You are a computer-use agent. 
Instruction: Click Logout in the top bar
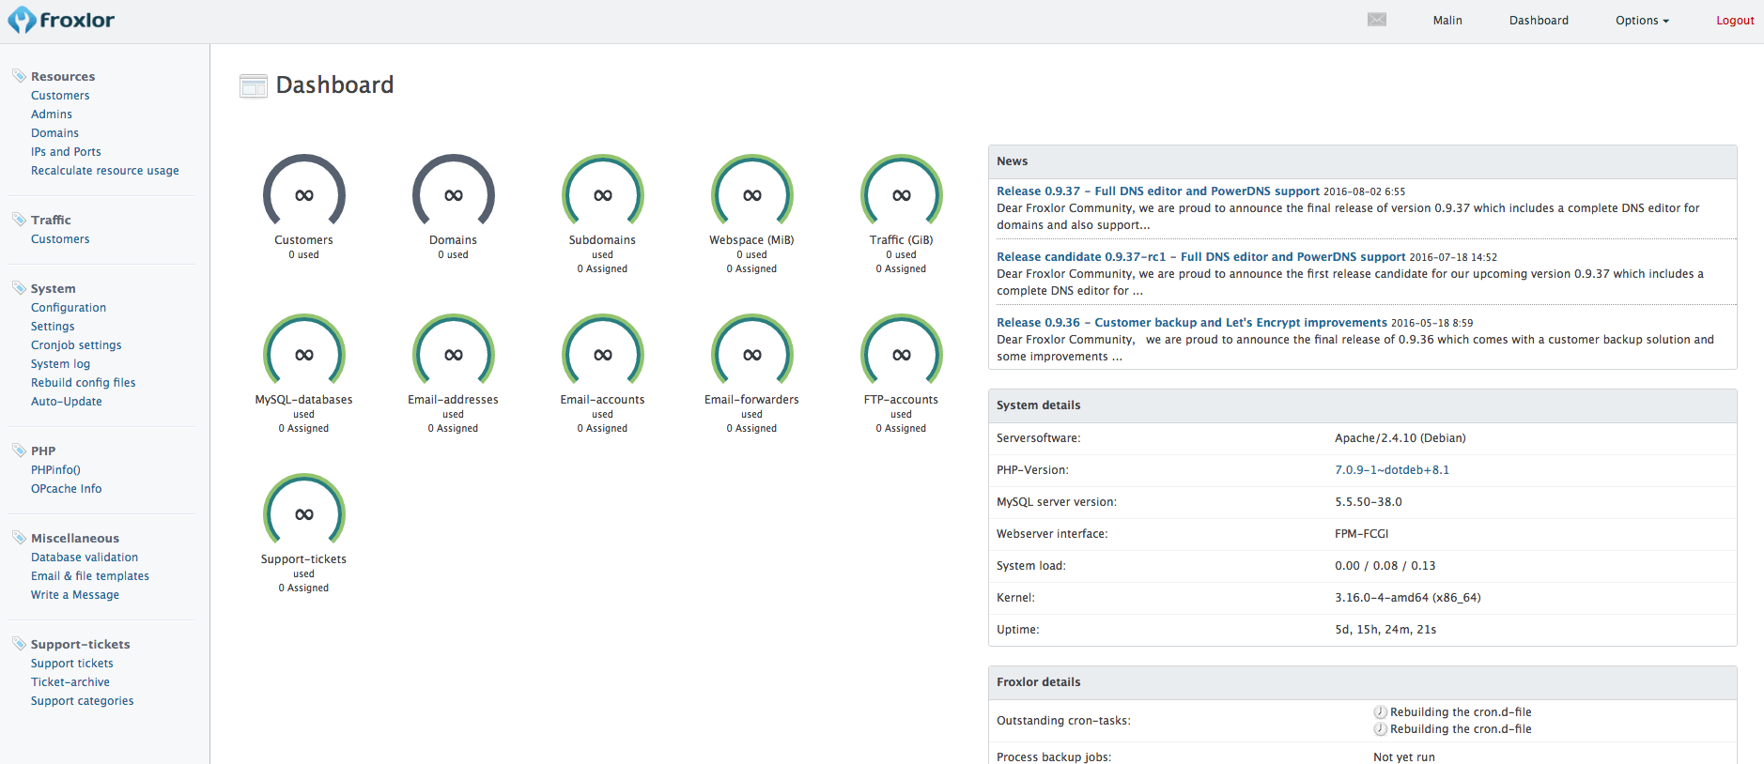tap(1734, 21)
